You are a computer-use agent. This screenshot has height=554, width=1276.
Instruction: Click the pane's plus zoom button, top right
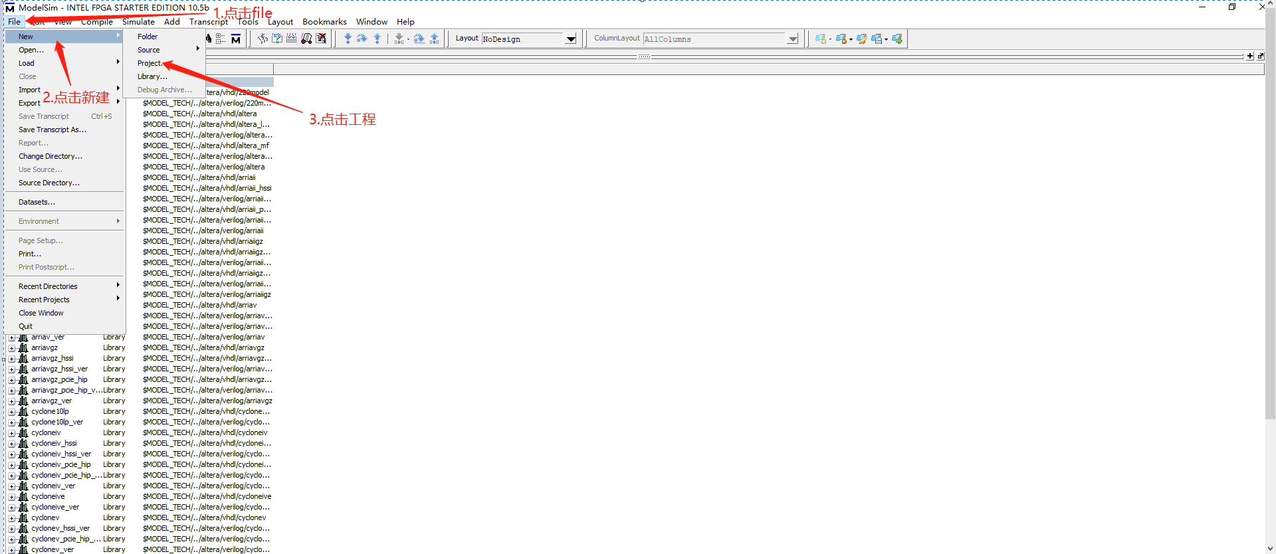point(1250,56)
